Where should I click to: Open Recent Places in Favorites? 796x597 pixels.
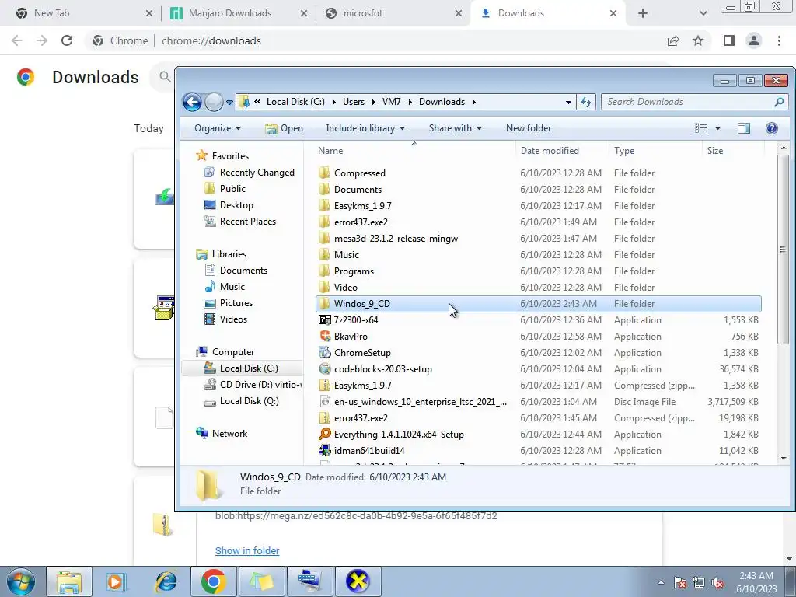[x=248, y=222]
